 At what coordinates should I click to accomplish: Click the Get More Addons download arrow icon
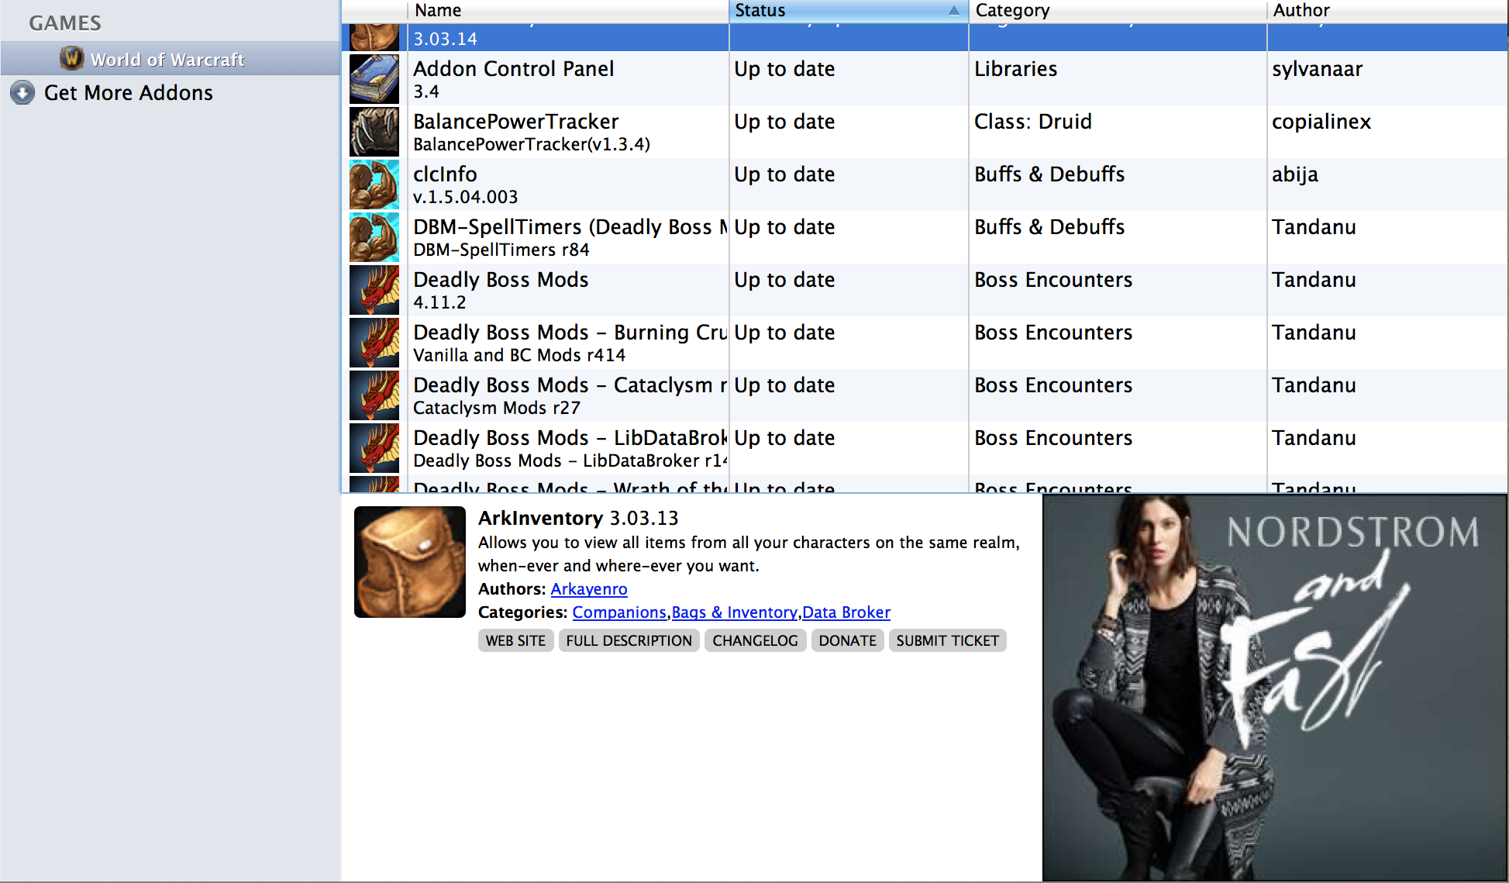point(22,93)
